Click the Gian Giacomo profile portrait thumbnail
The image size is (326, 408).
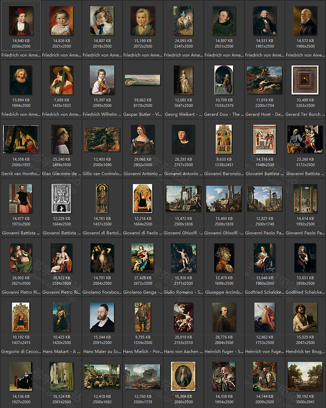[x=61, y=139]
